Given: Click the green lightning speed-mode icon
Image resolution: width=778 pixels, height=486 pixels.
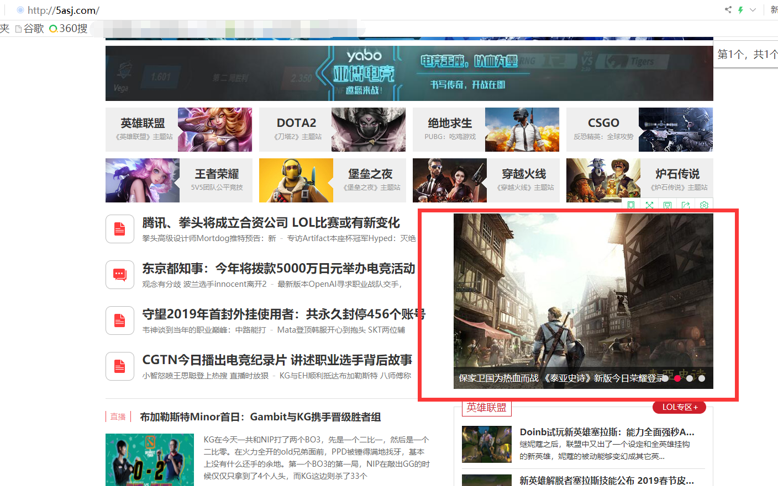Looking at the screenshot, I should click(x=740, y=9).
